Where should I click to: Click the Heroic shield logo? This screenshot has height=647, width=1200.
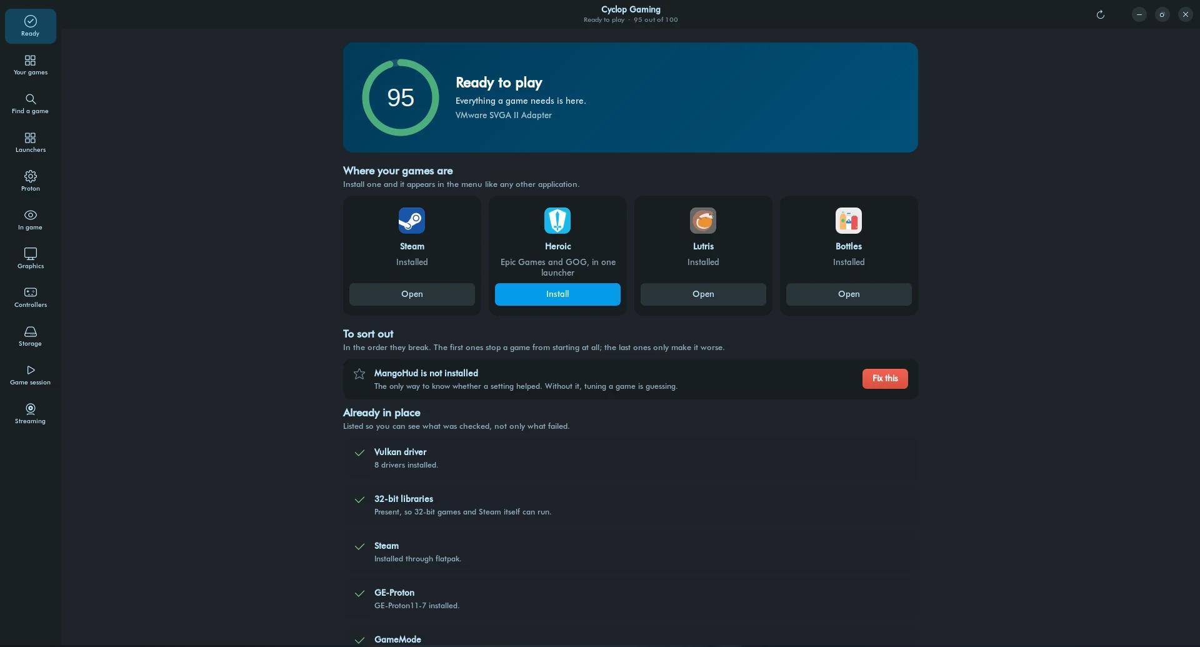pyautogui.click(x=557, y=221)
